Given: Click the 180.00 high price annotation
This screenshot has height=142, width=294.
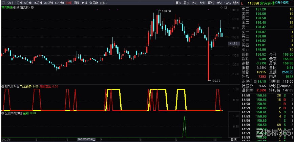Looking at the screenshot, I should [166, 11].
